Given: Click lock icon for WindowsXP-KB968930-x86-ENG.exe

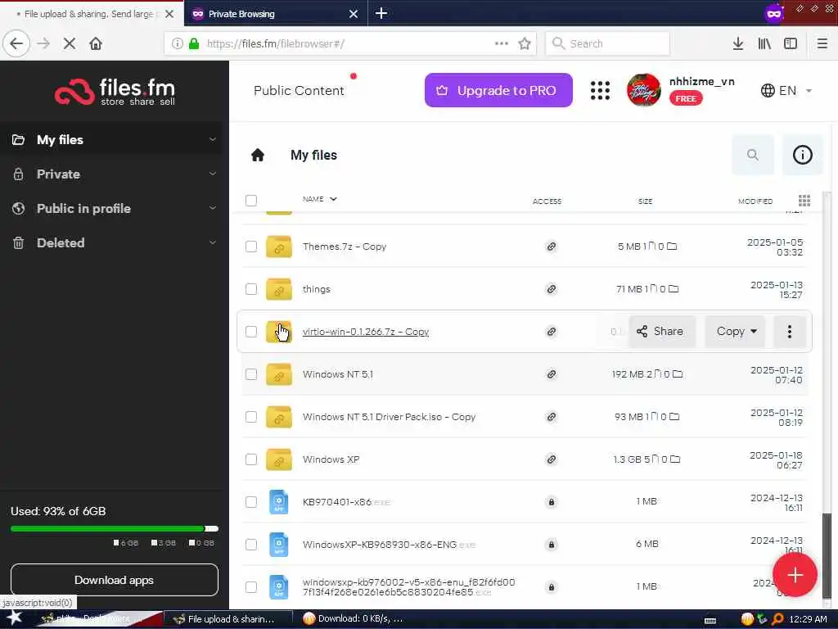Looking at the screenshot, I should coord(551,545).
